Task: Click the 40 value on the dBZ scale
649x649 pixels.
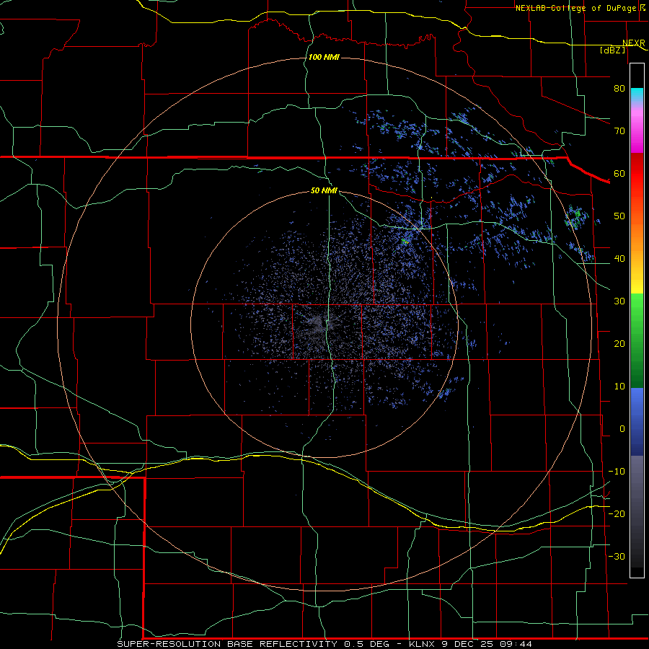Action: (619, 259)
